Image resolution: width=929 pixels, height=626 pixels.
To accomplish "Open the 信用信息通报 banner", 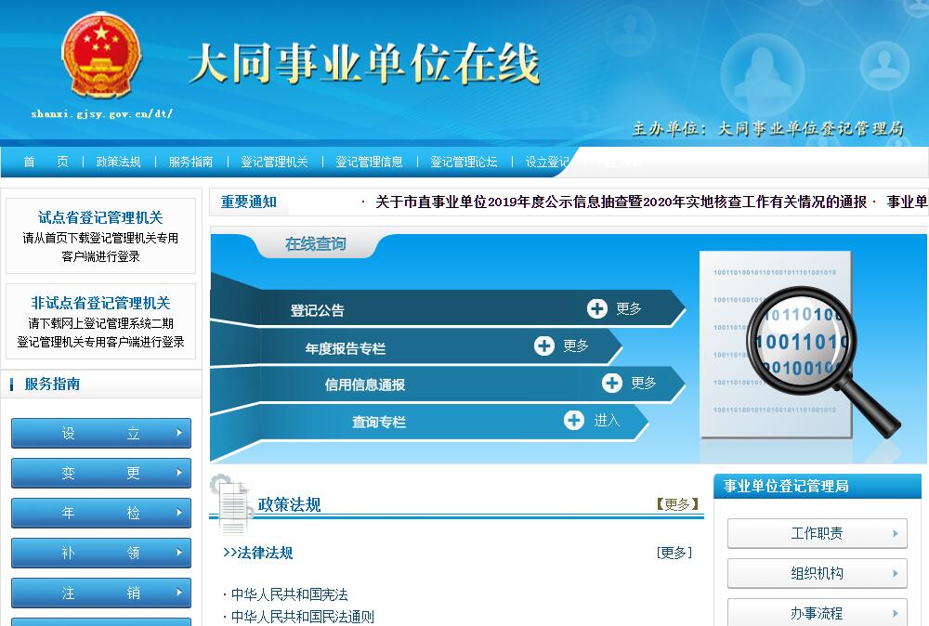I will point(448,385).
